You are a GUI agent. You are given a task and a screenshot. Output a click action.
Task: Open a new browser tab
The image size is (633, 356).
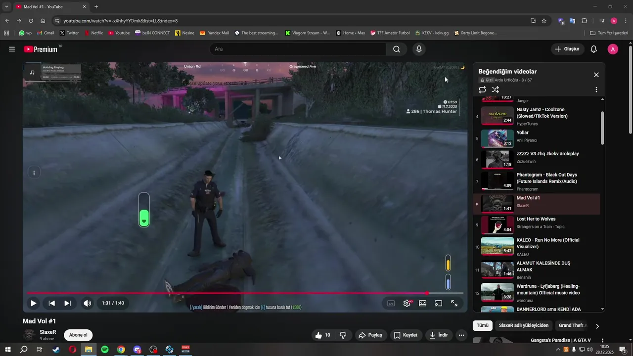pyautogui.click(x=96, y=6)
